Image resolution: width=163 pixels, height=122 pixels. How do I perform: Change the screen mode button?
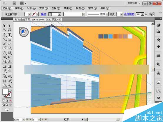(7, 109)
